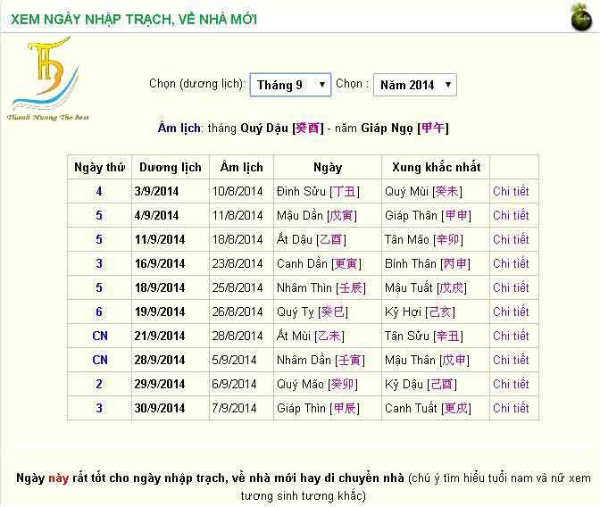Click the Dương lịch column header
Image resolution: width=600 pixels, height=507 pixels.
pyautogui.click(x=169, y=167)
